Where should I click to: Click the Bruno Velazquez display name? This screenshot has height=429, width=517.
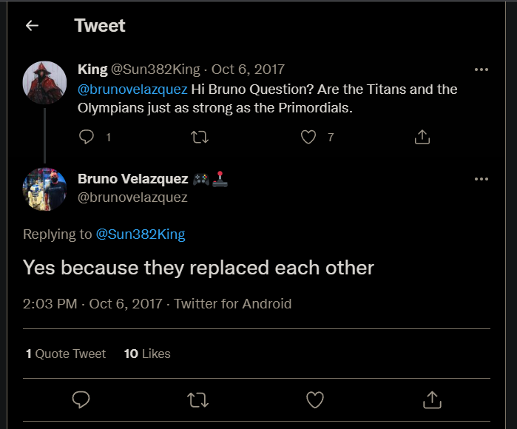[132, 179]
